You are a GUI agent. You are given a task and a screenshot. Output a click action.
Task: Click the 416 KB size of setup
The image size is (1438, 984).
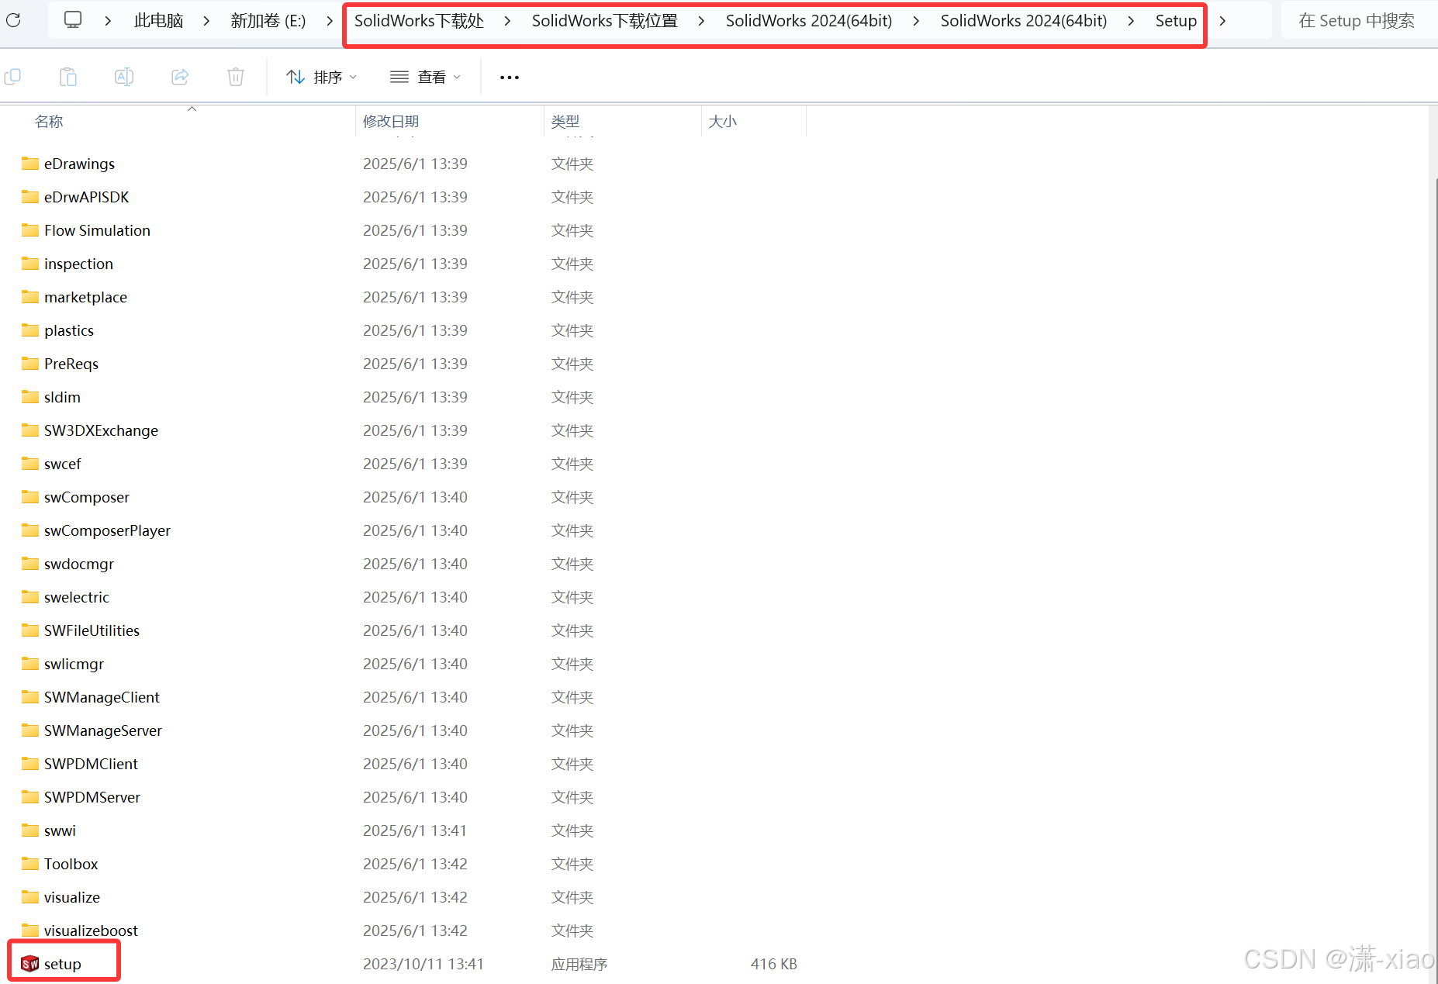click(x=773, y=964)
